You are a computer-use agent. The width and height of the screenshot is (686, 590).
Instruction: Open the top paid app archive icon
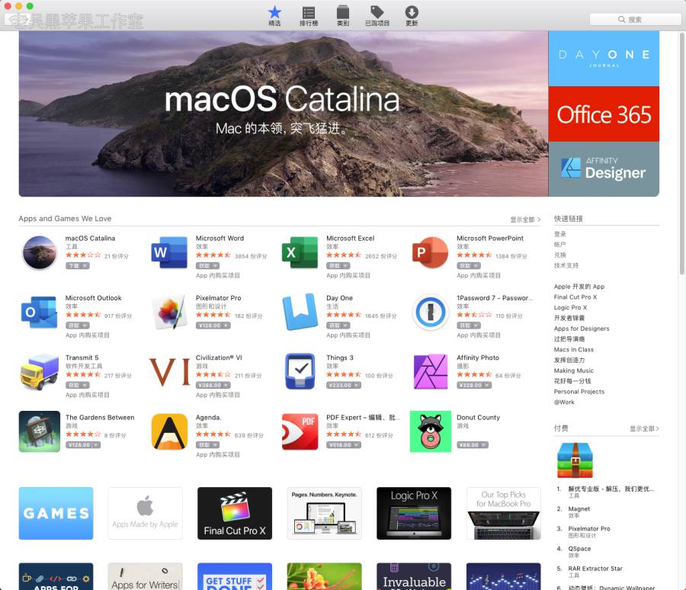tap(575, 460)
